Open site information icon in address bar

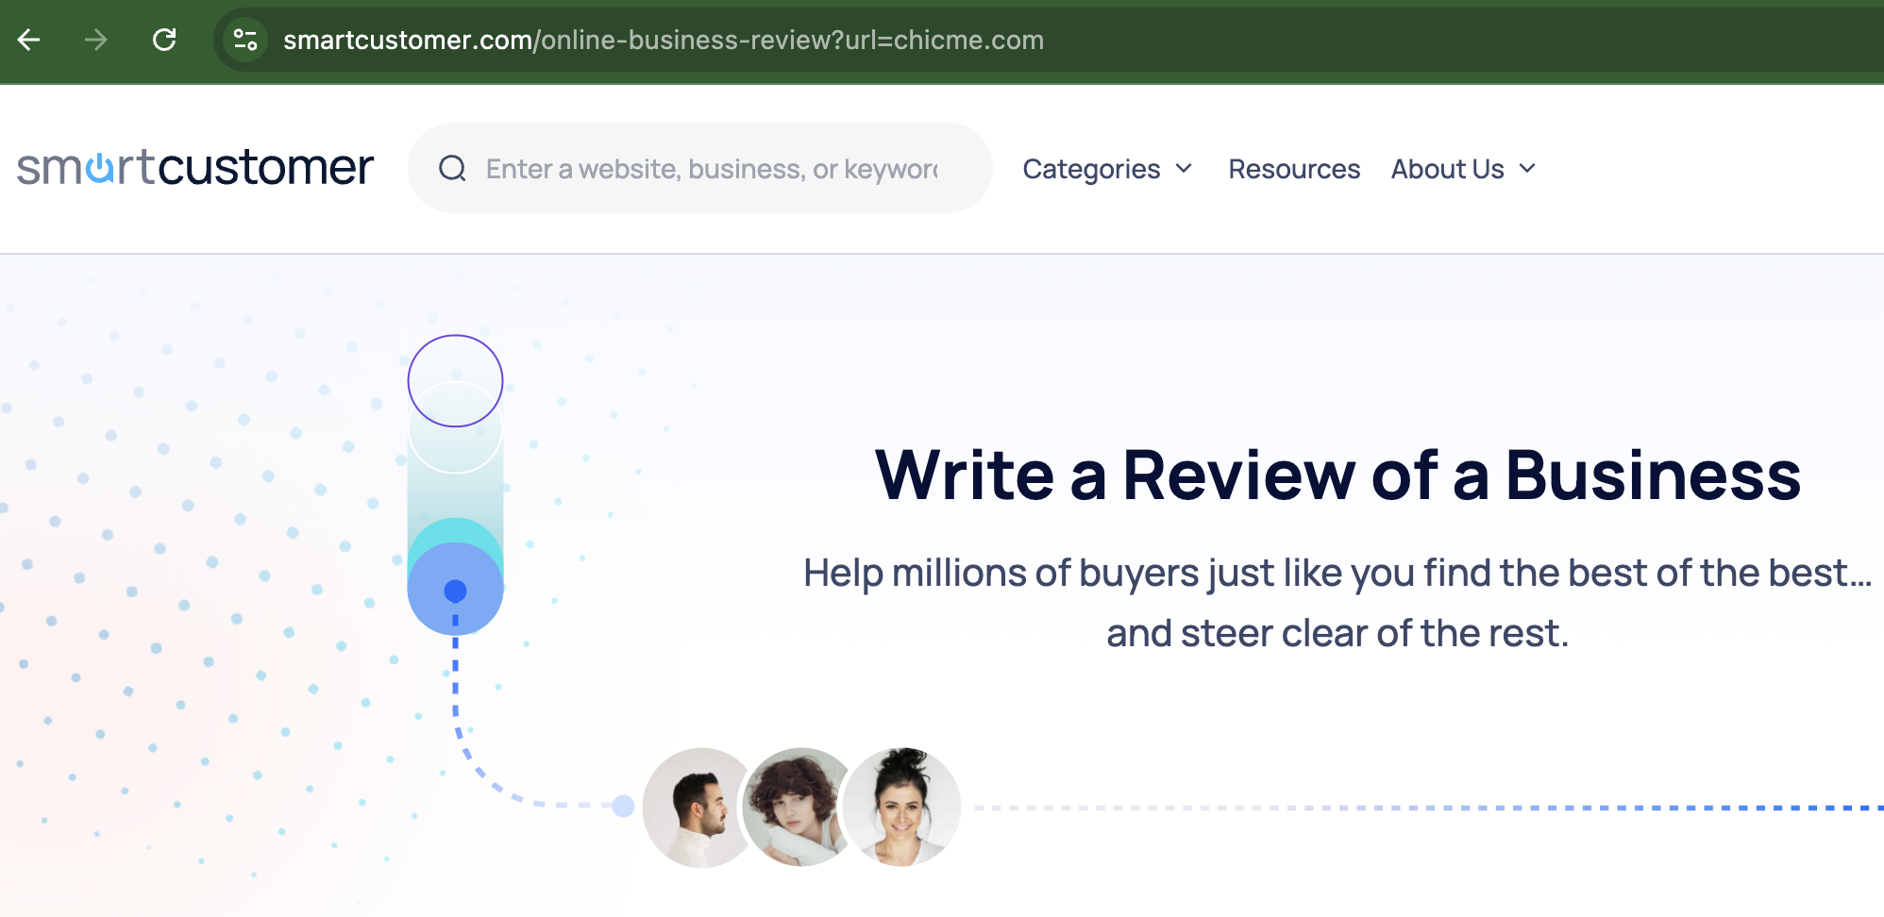tap(245, 40)
